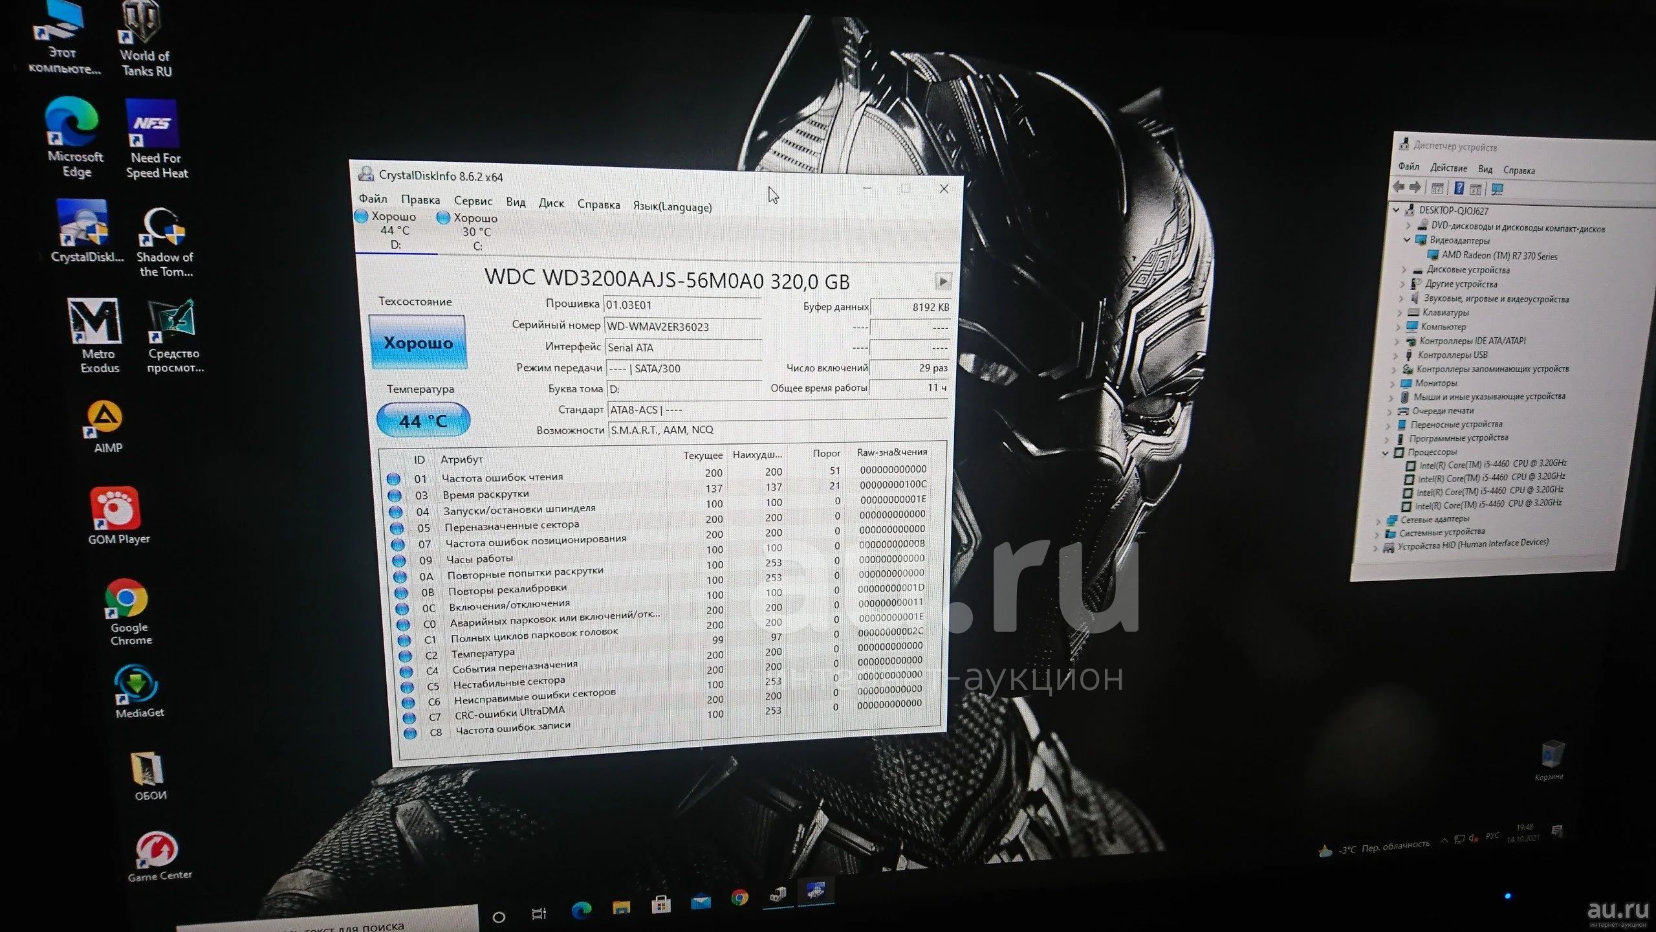Click weather widget -3°C Пер. облачность
Screen dimensions: 1656x932
pyautogui.click(x=1375, y=848)
